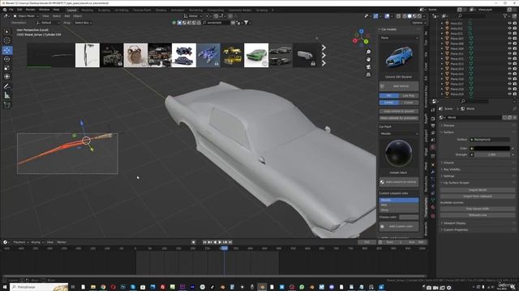The width and height of the screenshot is (519, 291).
Task: Click the asset browser search field
Action: pos(217,23)
